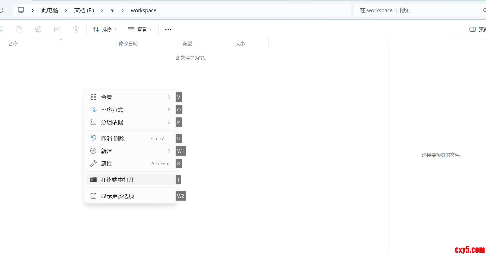Screen dimensions: 486x255
Task: Navigate to 此电脑 in the address bar
Action: 50,10
